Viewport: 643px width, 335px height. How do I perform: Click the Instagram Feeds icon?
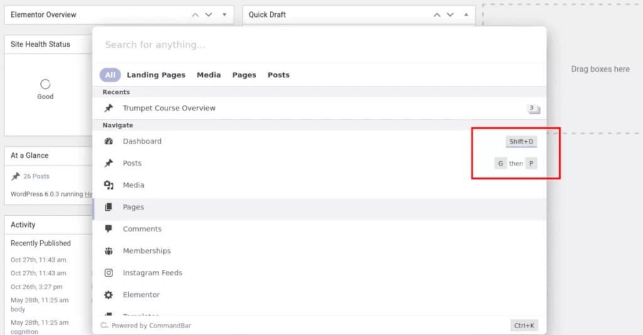point(109,274)
